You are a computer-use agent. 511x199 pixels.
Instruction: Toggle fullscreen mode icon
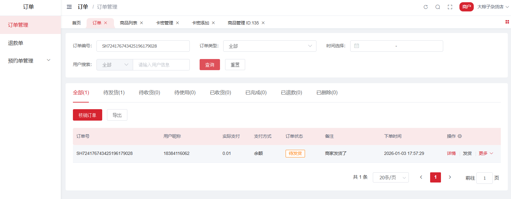click(450, 7)
